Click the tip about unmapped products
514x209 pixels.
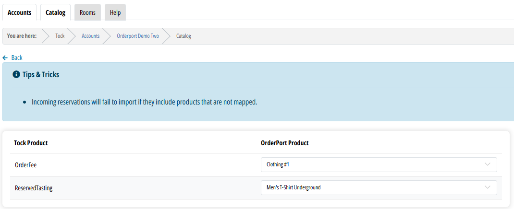[144, 102]
